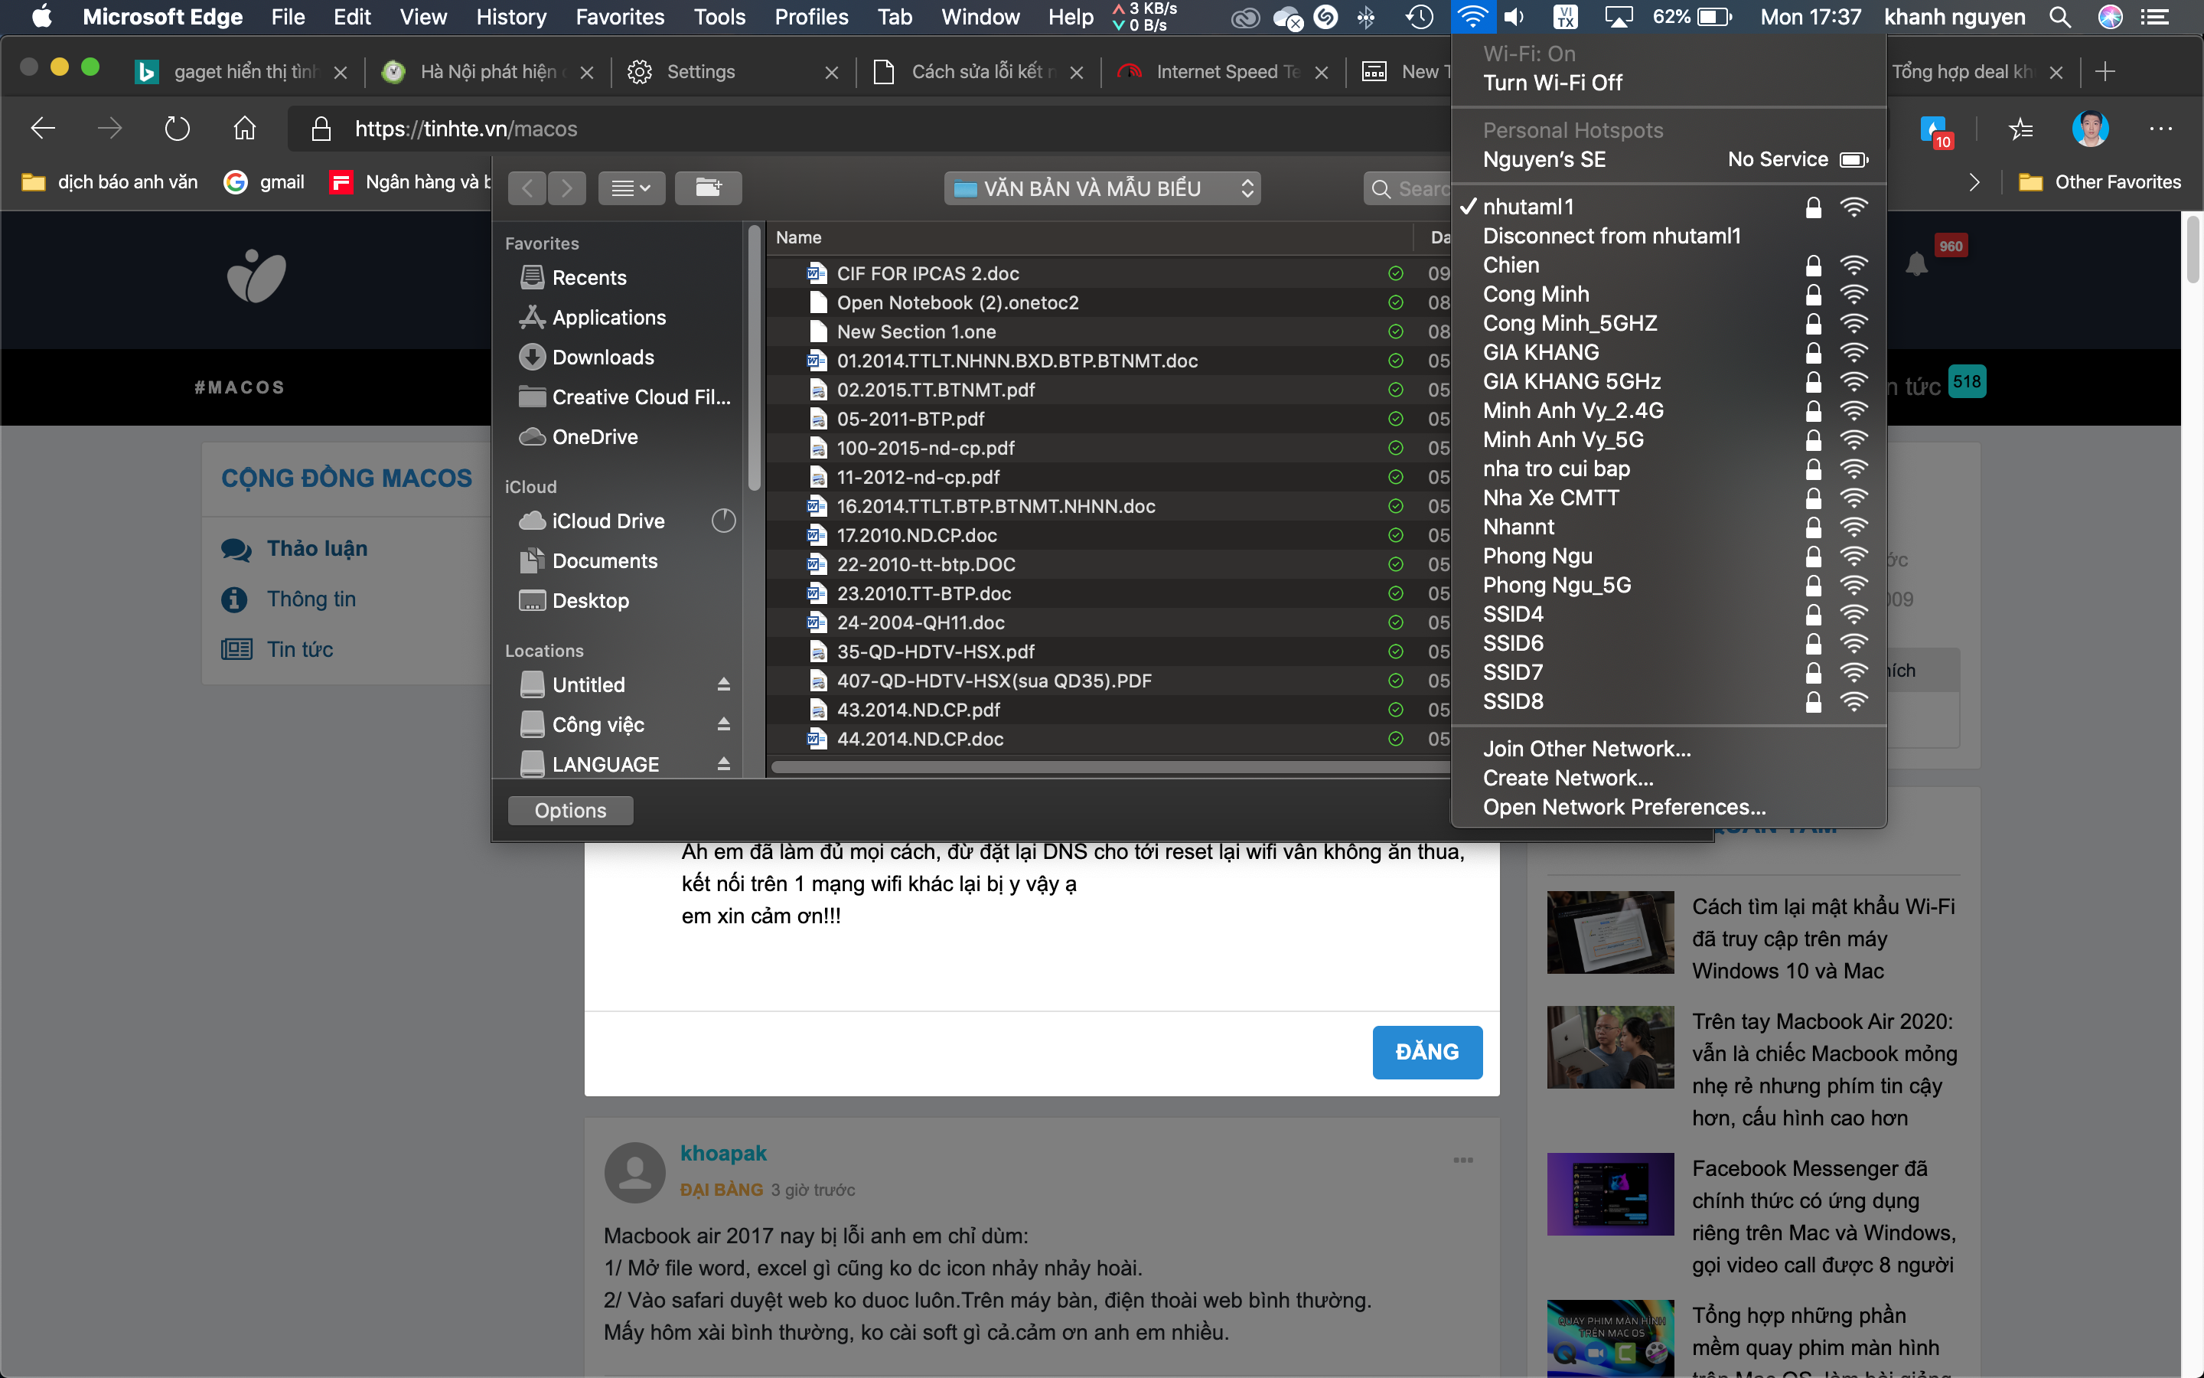Open the notification bell on Tinhte
Screen dimensions: 2204x1378
pyautogui.click(x=1916, y=264)
